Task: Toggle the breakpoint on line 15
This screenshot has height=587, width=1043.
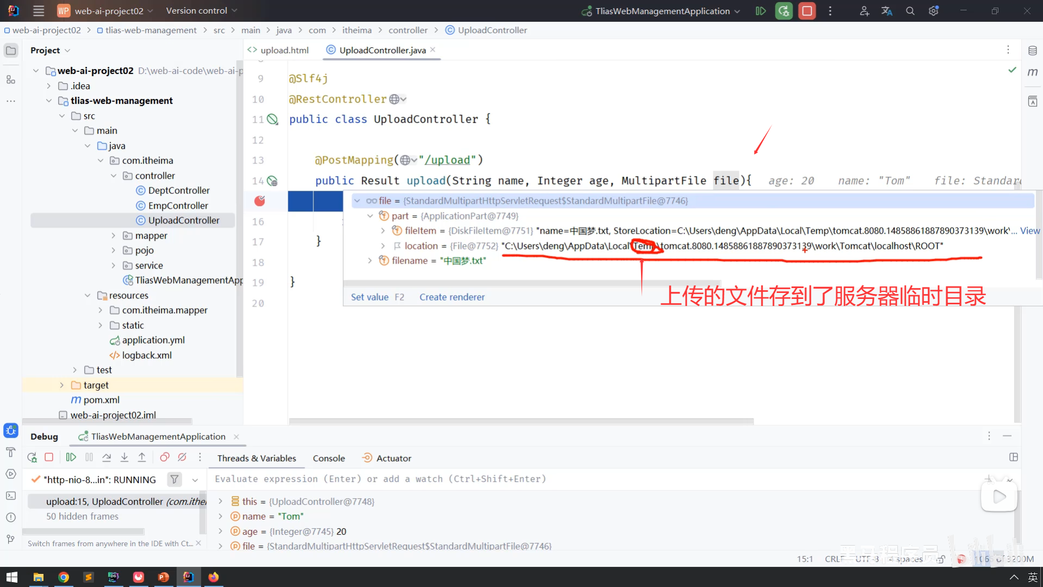Action: [x=260, y=201]
